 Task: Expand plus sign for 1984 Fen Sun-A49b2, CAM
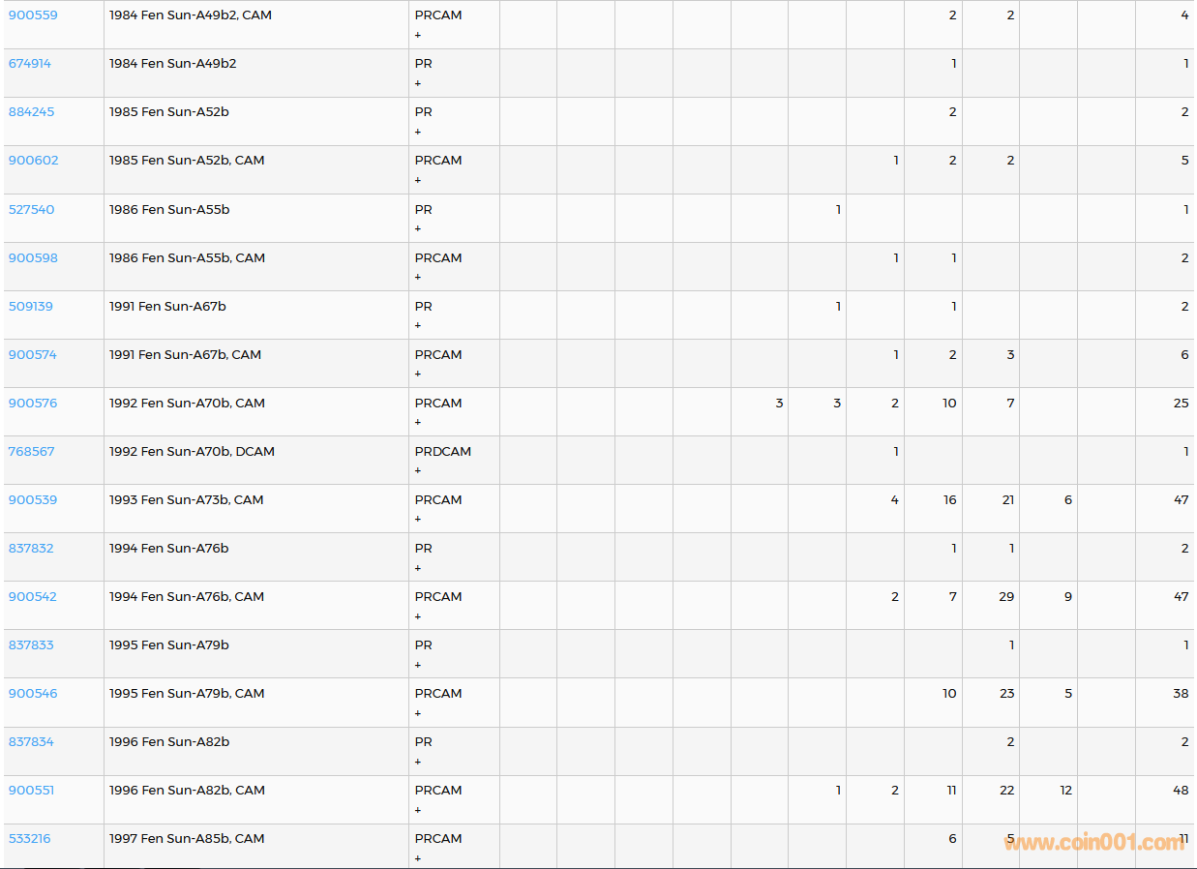tap(418, 35)
